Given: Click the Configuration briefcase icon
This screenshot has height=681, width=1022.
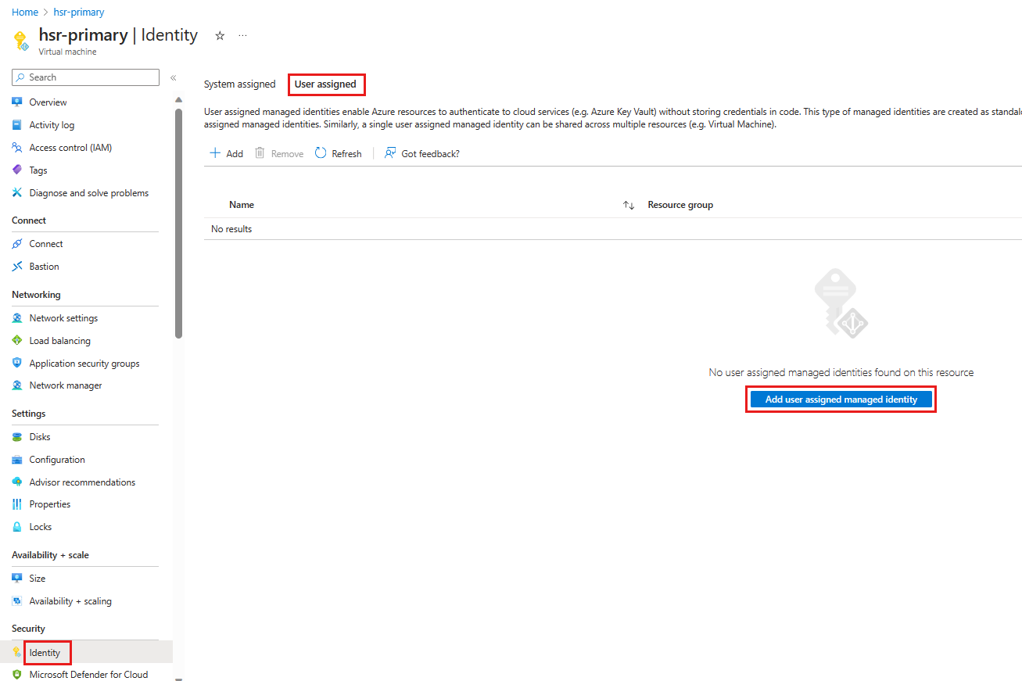Looking at the screenshot, I should pos(17,460).
